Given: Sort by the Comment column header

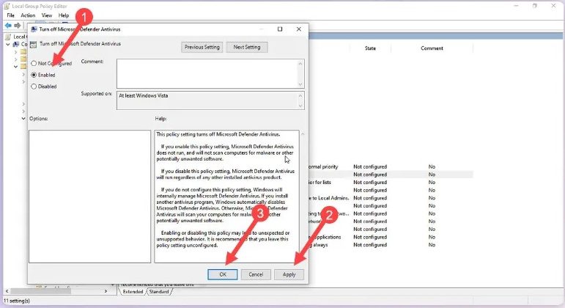Looking at the screenshot, I should 432,48.
